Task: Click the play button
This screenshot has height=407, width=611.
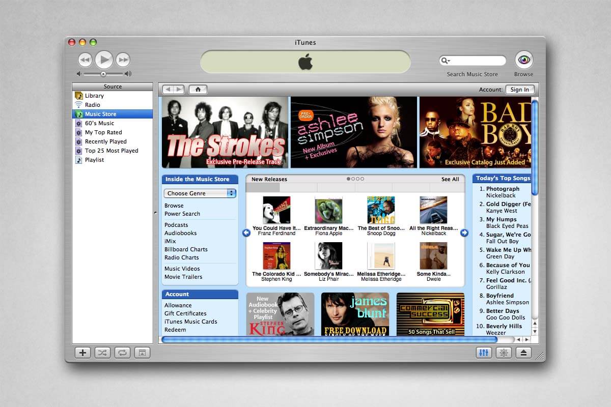Action: point(104,60)
